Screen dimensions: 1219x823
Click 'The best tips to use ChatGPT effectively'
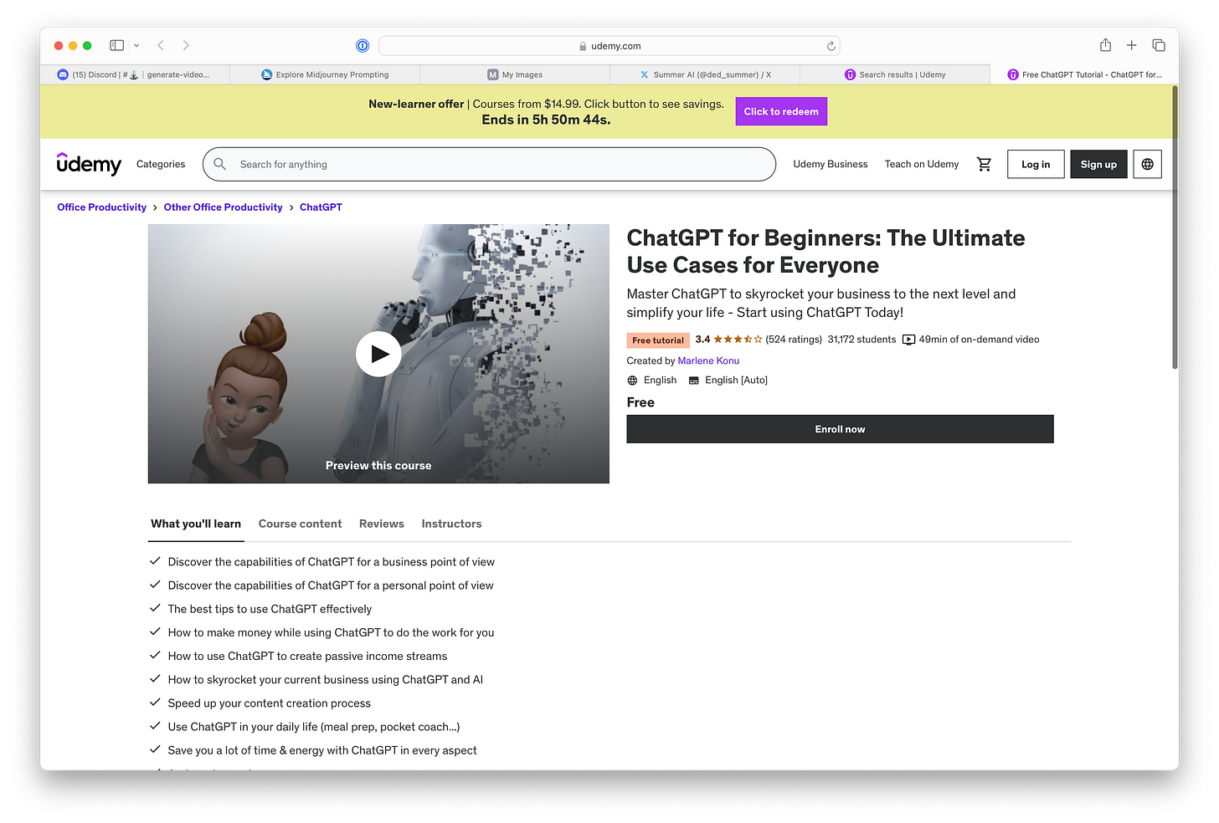tap(270, 609)
